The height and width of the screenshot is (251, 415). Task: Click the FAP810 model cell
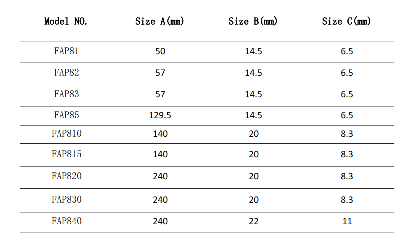tap(67, 133)
